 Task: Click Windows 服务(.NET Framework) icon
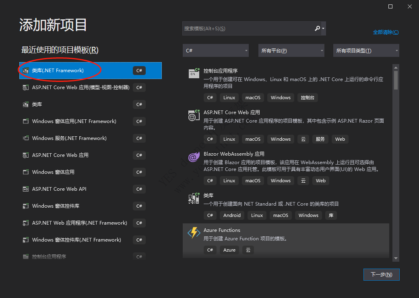tap(26, 138)
